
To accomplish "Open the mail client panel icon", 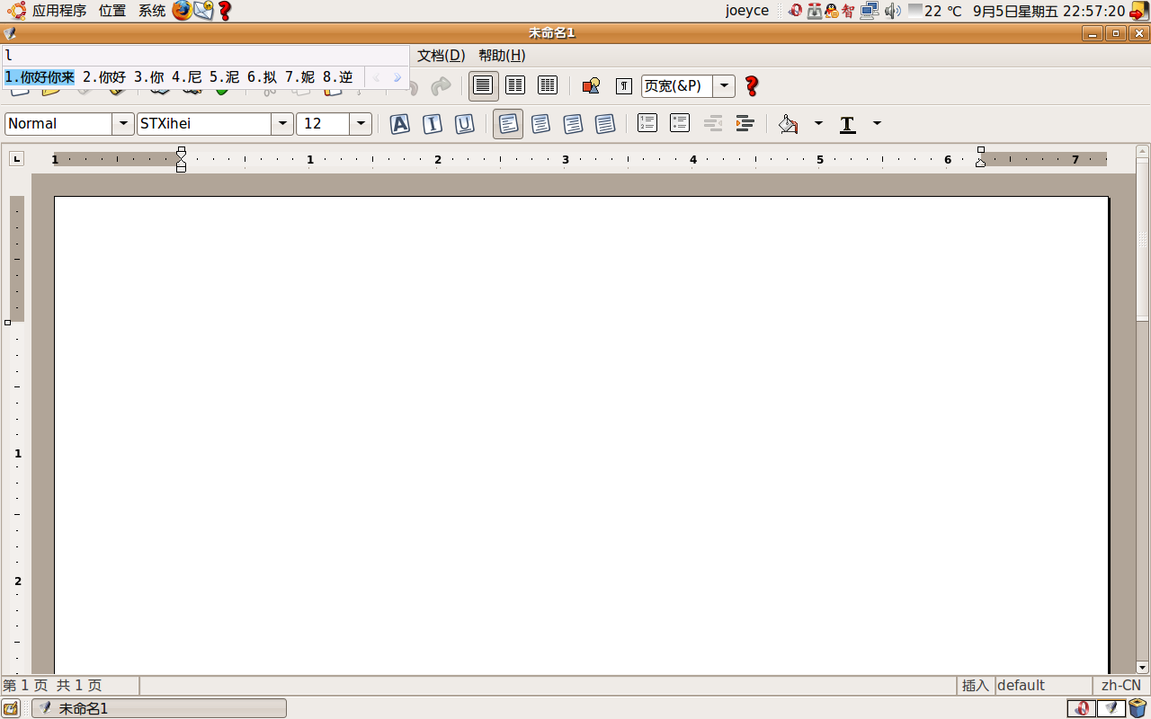I will [204, 11].
